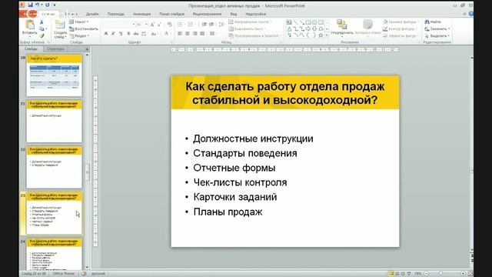Toggle underline (Ч) formatting
This screenshot has width=492, height=277.
(121, 34)
